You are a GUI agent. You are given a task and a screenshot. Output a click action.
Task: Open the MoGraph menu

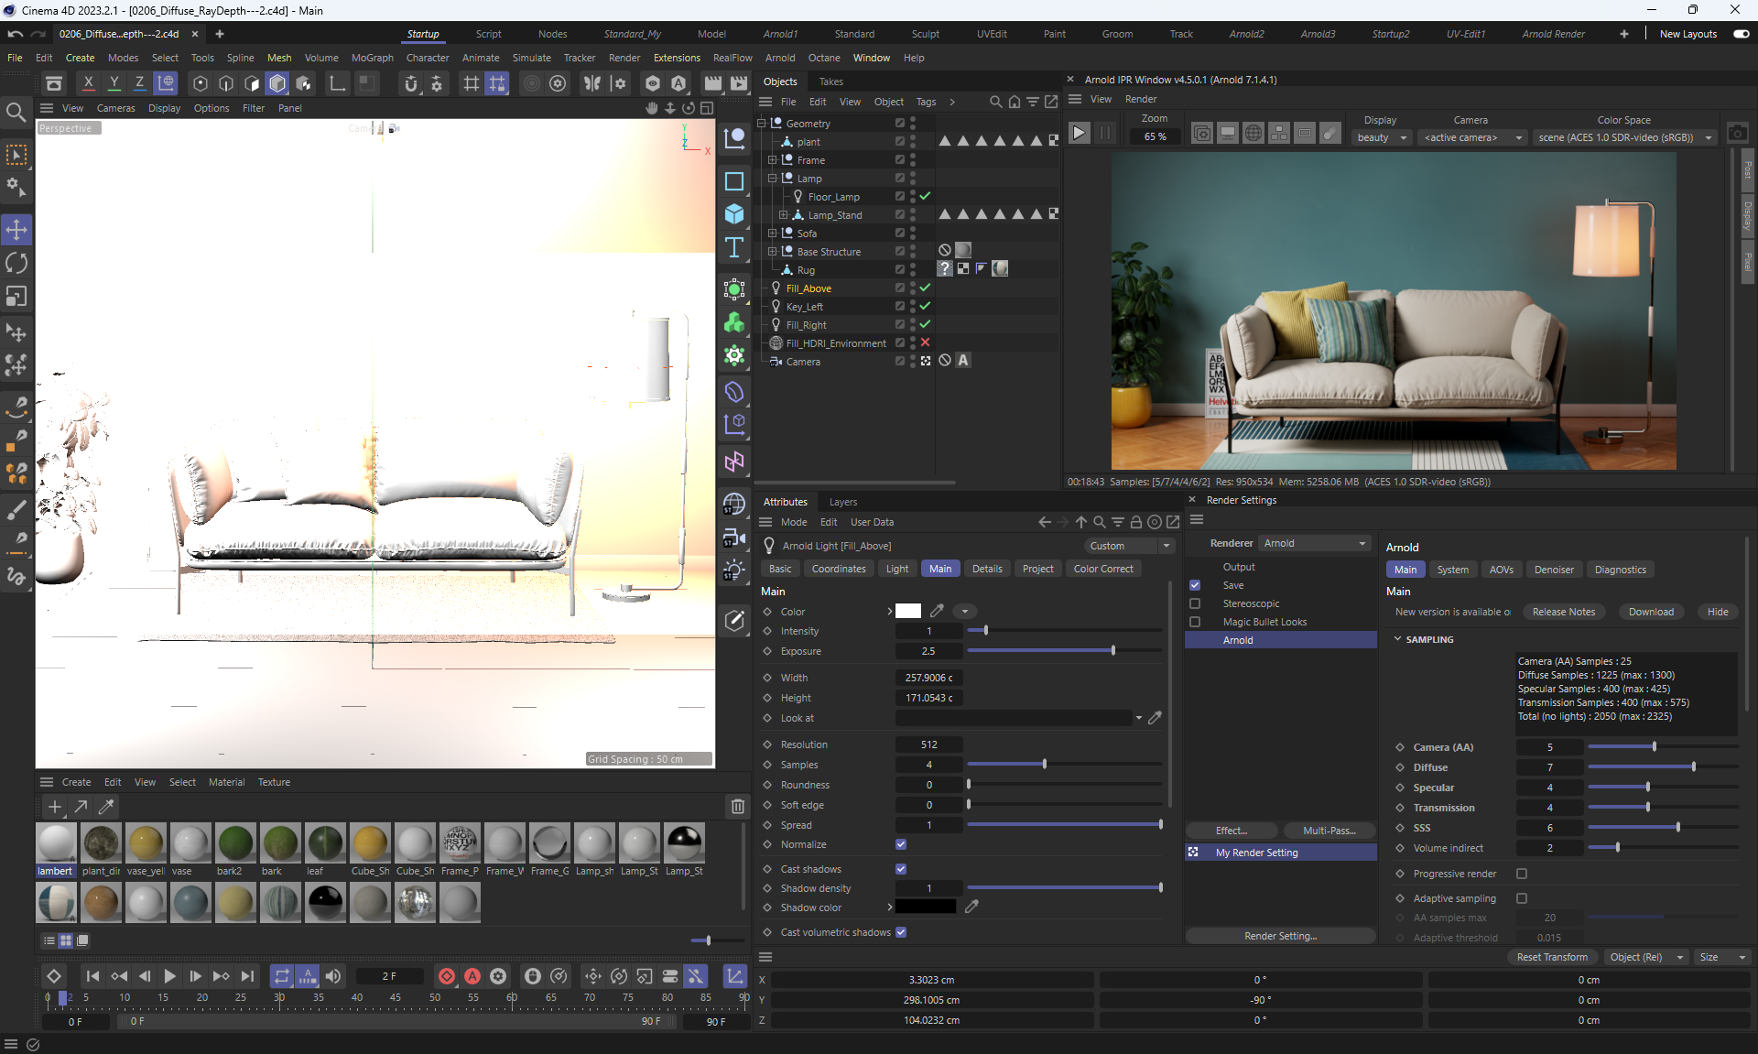point(372,58)
